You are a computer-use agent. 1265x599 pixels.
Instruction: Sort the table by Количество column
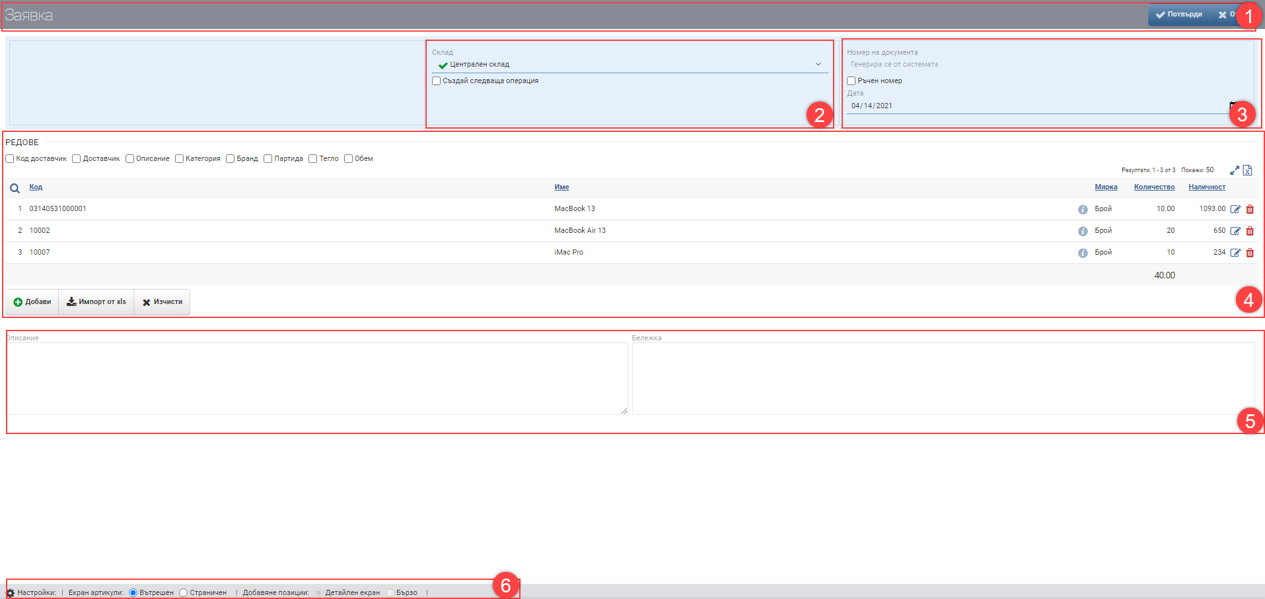[1154, 187]
